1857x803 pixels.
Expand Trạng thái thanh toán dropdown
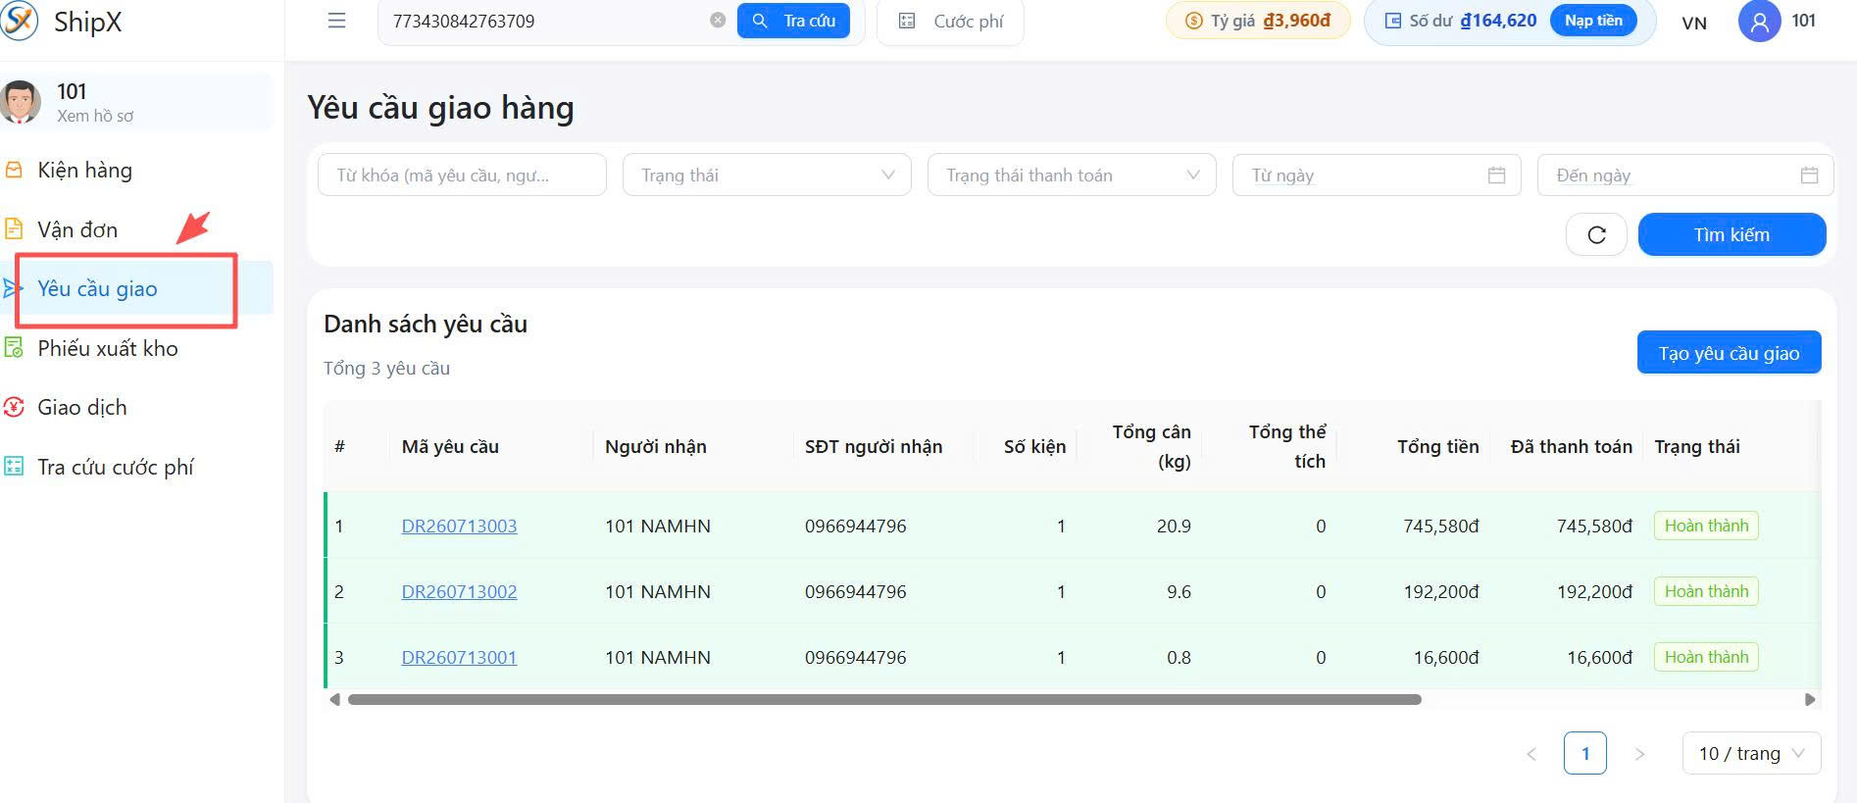coord(1072,175)
